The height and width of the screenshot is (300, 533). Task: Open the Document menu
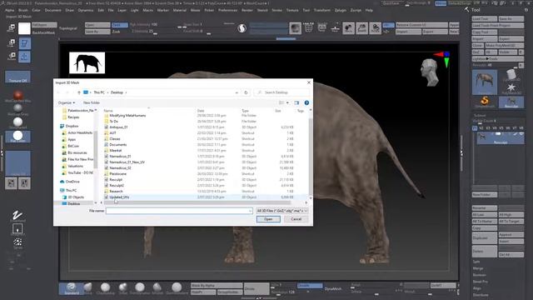coord(52,10)
